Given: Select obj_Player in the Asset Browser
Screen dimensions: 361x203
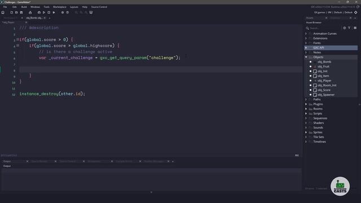Looking at the screenshot, I should [324, 81].
